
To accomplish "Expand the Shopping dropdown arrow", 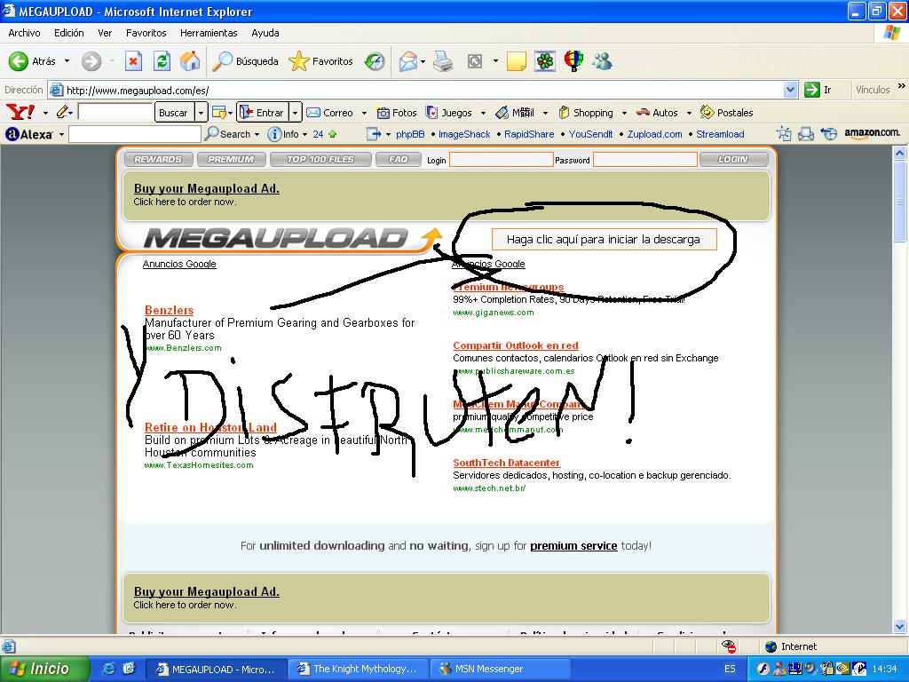I will point(624,113).
